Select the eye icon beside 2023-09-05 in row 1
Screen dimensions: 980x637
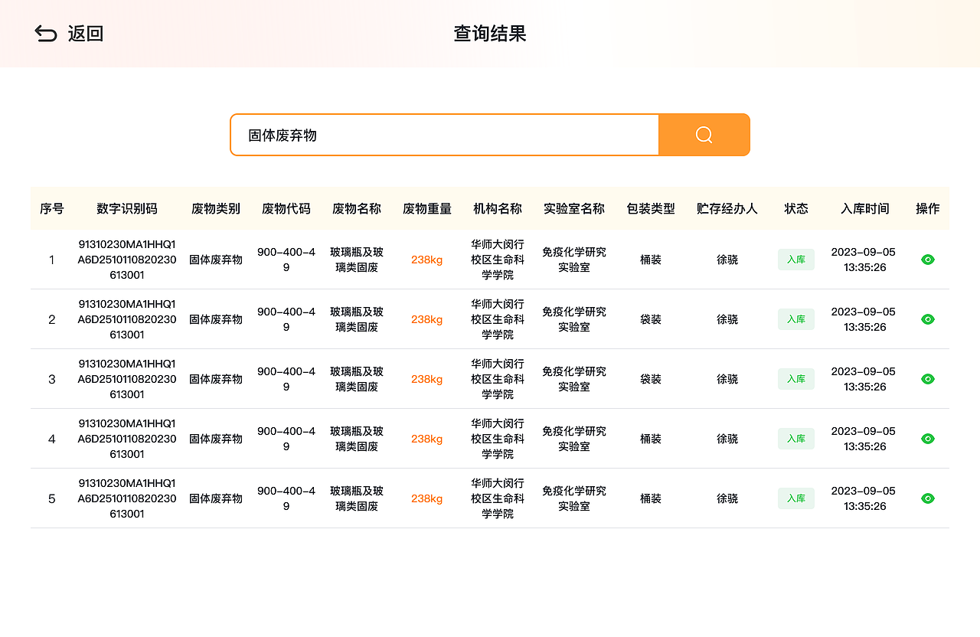coord(927,260)
